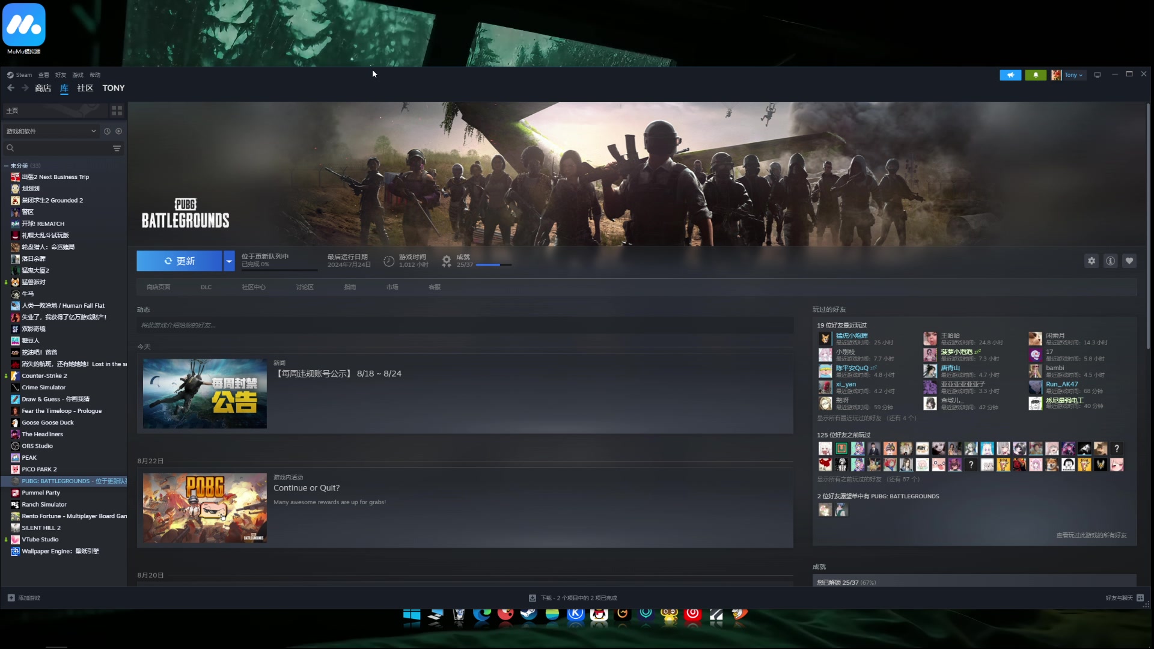This screenshot has height=649, width=1154.
Task: Open the Steam menu
Action: tap(19, 75)
